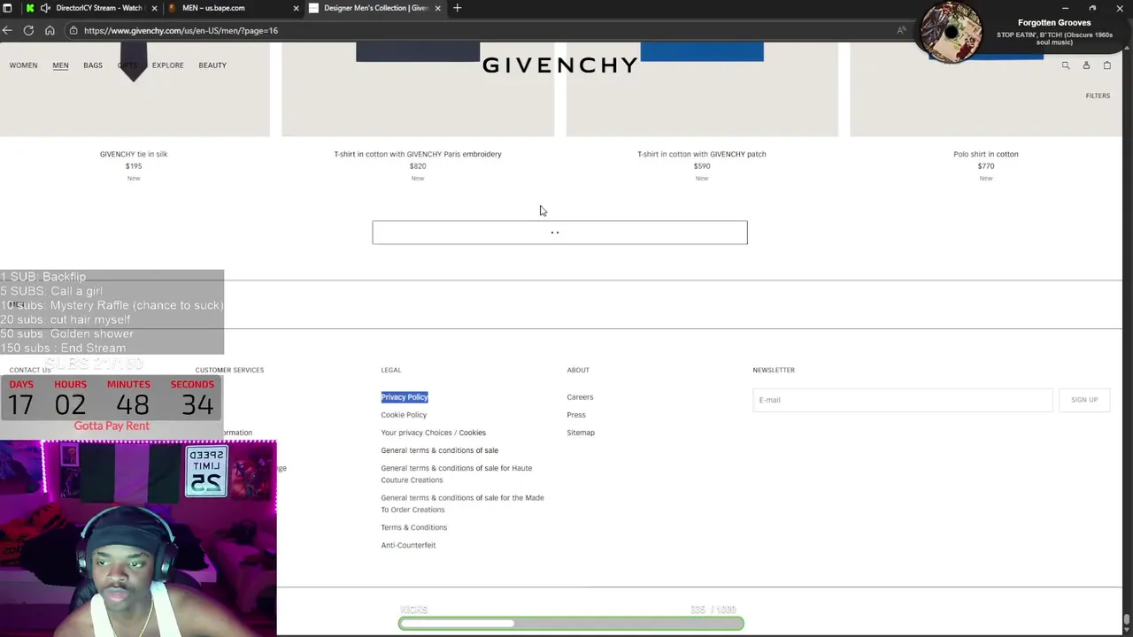The height and width of the screenshot is (637, 1133).
Task: Open the Anti-Counterfeit link
Action: click(x=408, y=545)
